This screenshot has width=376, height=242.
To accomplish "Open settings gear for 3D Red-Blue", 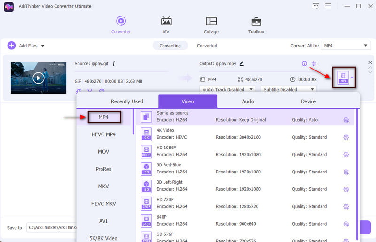I will click(346, 172).
